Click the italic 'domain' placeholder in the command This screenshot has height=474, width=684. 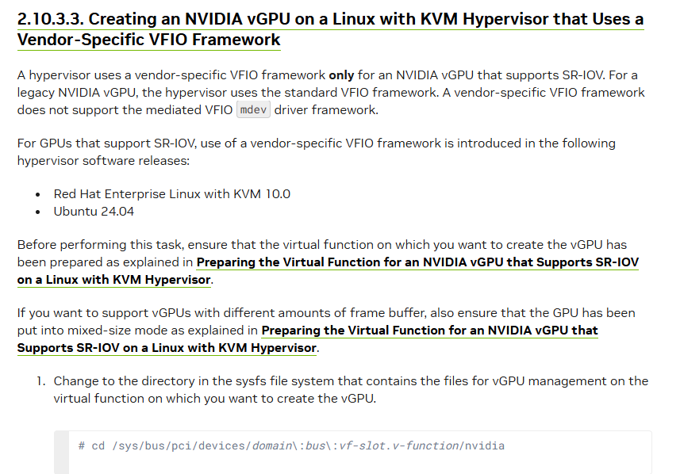[x=271, y=446]
